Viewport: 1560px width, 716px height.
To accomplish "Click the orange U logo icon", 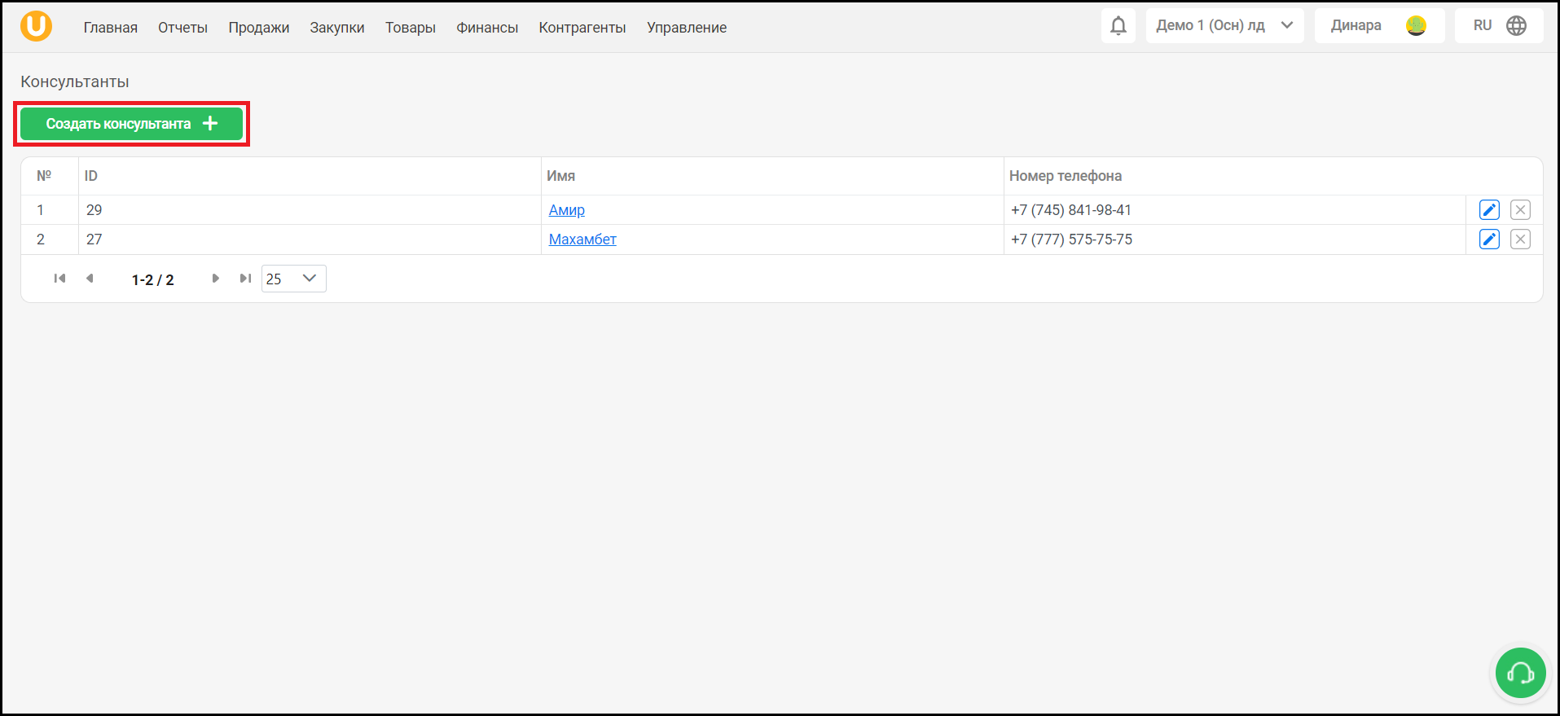I will pyautogui.click(x=36, y=26).
